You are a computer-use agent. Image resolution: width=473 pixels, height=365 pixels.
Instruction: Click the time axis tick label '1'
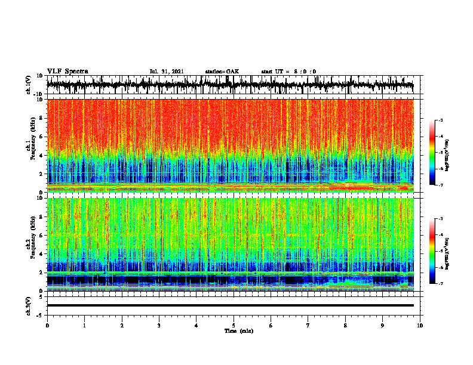84,326
